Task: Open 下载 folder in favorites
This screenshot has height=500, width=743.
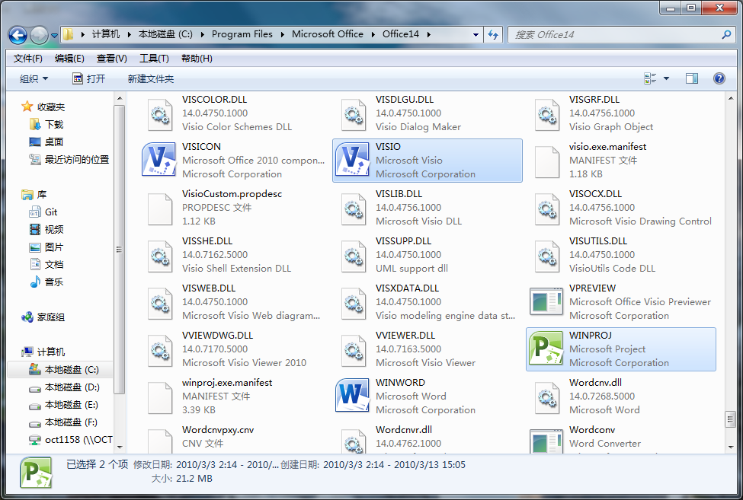Action: click(x=54, y=124)
